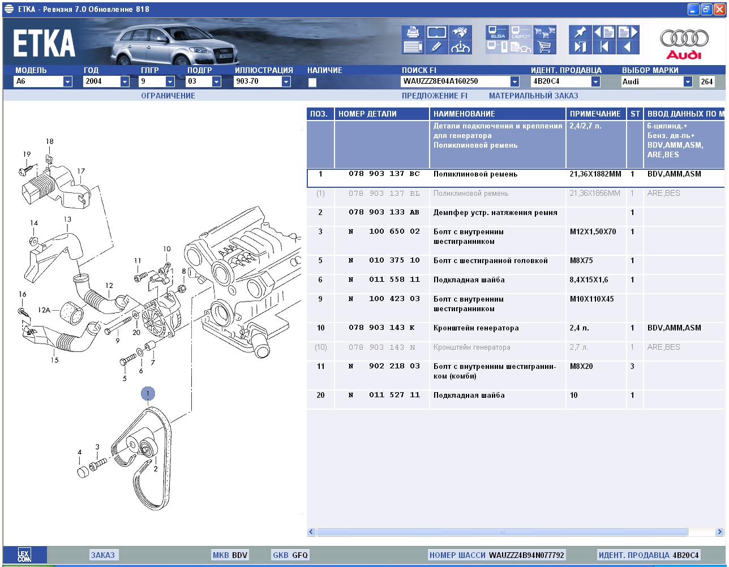This screenshot has height=567, width=729.
Task: Expand the Поиск FI VIN dropdown
Action: 514,81
